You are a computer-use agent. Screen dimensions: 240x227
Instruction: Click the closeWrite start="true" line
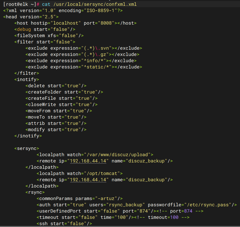pyautogui.click(x=62, y=105)
